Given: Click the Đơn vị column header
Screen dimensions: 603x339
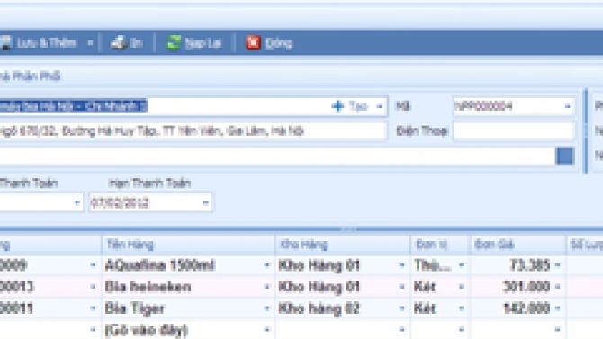Looking at the screenshot, I should click(439, 245).
